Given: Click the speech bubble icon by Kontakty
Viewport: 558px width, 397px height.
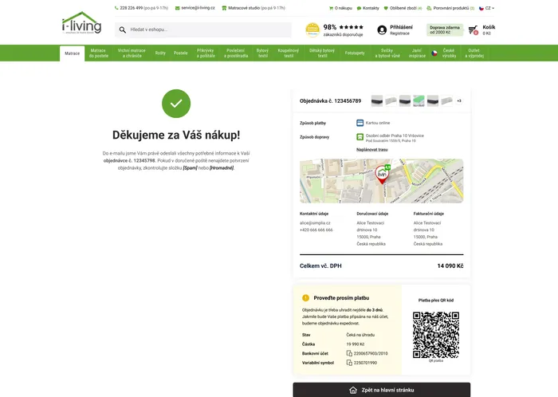Looking at the screenshot, I should 359,8.
